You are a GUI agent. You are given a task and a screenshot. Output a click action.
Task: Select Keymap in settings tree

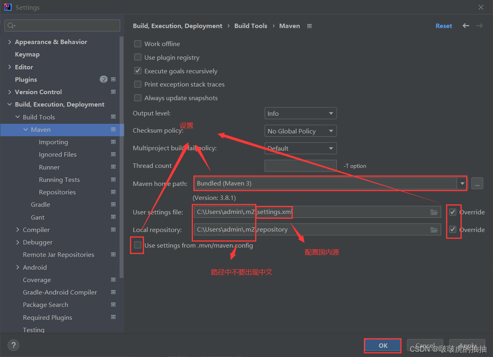click(x=27, y=54)
